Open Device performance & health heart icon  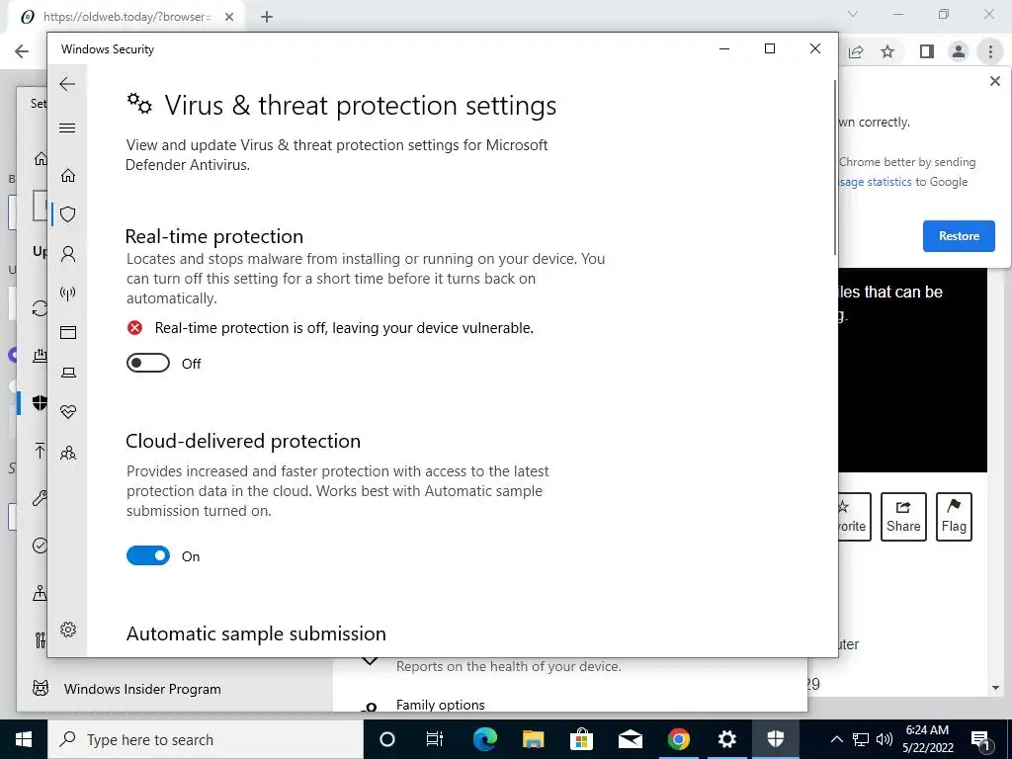pyautogui.click(x=68, y=411)
